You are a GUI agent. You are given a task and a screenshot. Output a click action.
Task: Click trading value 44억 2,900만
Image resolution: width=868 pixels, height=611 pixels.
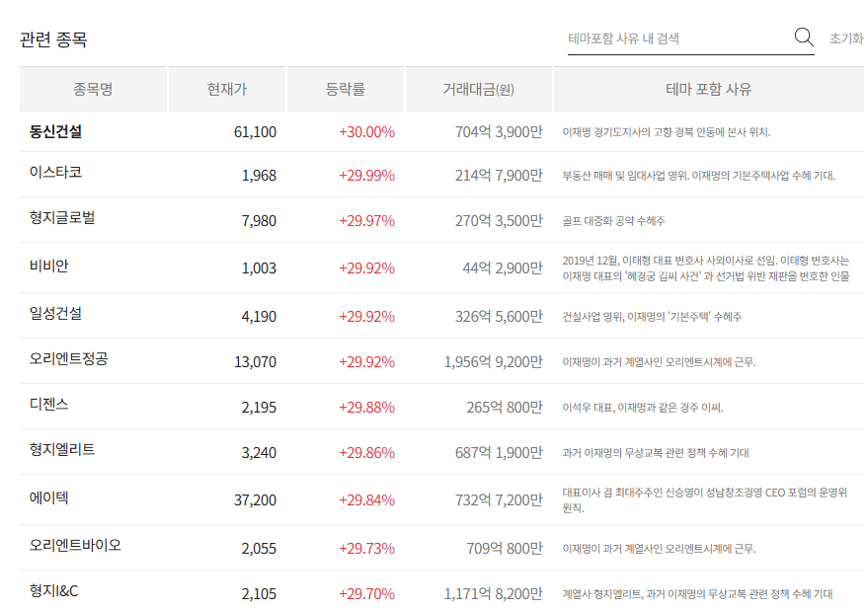(x=503, y=268)
